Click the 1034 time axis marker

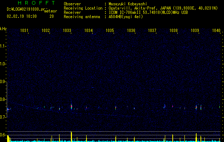coord(88,30)
